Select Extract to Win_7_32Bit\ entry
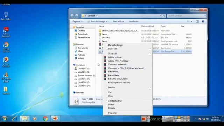Viewport: 224px width, 126px height. point(127,79)
